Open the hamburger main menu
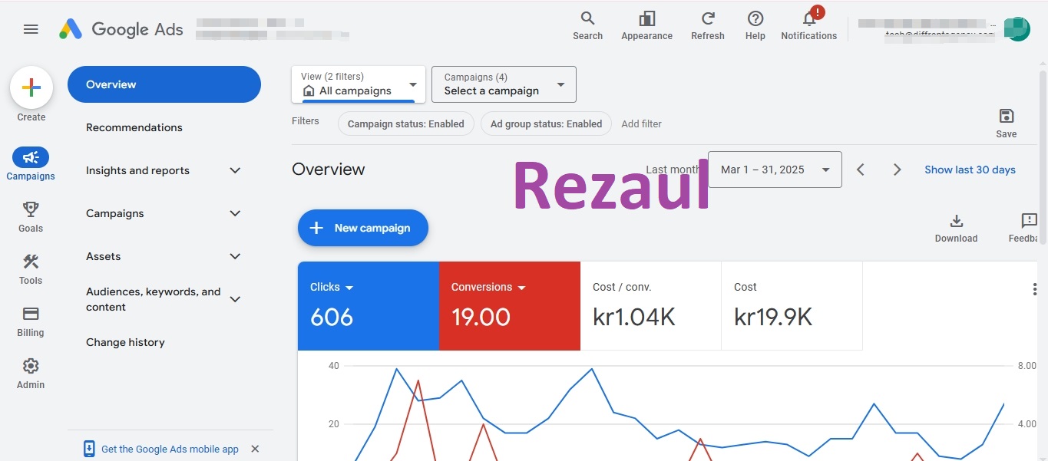The width and height of the screenshot is (1048, 461). pyautogui.click(x=31, y=29)
